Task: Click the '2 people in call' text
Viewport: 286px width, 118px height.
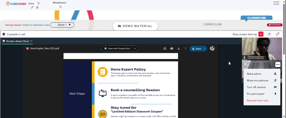Action: 16,34
